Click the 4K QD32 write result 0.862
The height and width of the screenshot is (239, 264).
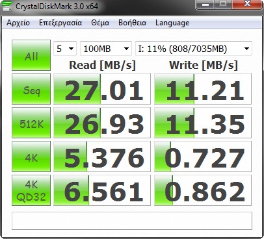click(203, 190)
